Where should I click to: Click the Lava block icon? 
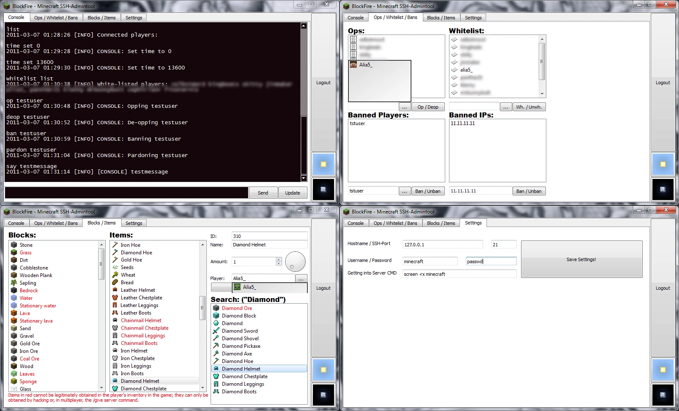14,313
